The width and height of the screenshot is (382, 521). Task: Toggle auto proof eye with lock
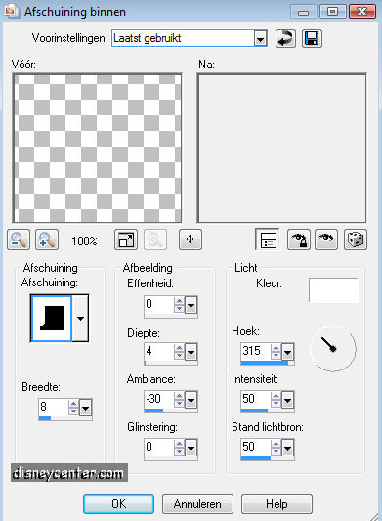tap(299, 239)
